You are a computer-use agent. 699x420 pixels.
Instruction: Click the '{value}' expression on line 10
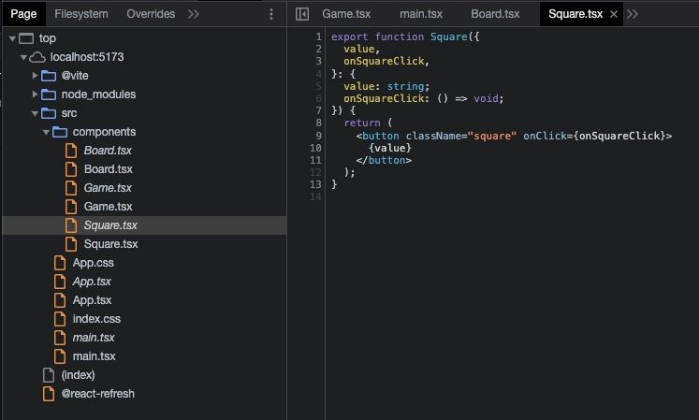pyautogui.click(x=390, y=148)
